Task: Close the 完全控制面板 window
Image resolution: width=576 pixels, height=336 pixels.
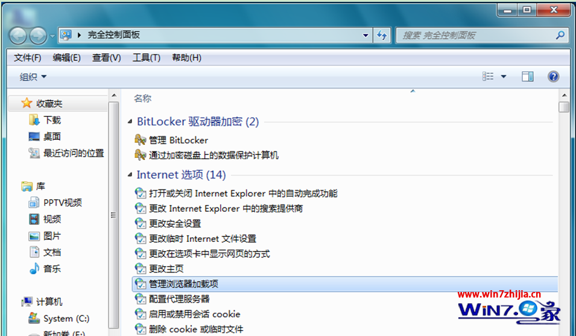Action: click(x=554, y=10)
